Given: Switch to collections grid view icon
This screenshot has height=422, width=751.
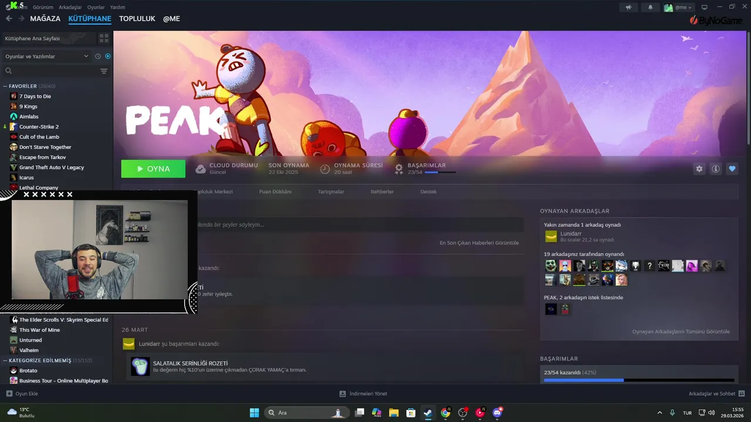Looking at the screenshot, I should 104,38.
